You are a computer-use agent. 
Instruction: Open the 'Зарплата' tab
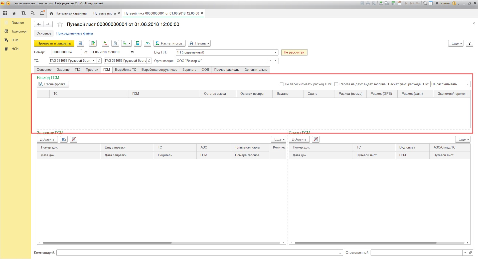click(189, 70)
